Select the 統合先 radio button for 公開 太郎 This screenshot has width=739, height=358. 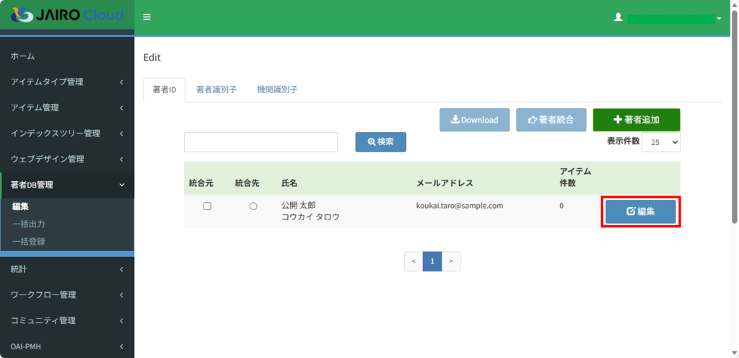click(x=253, y=206)
